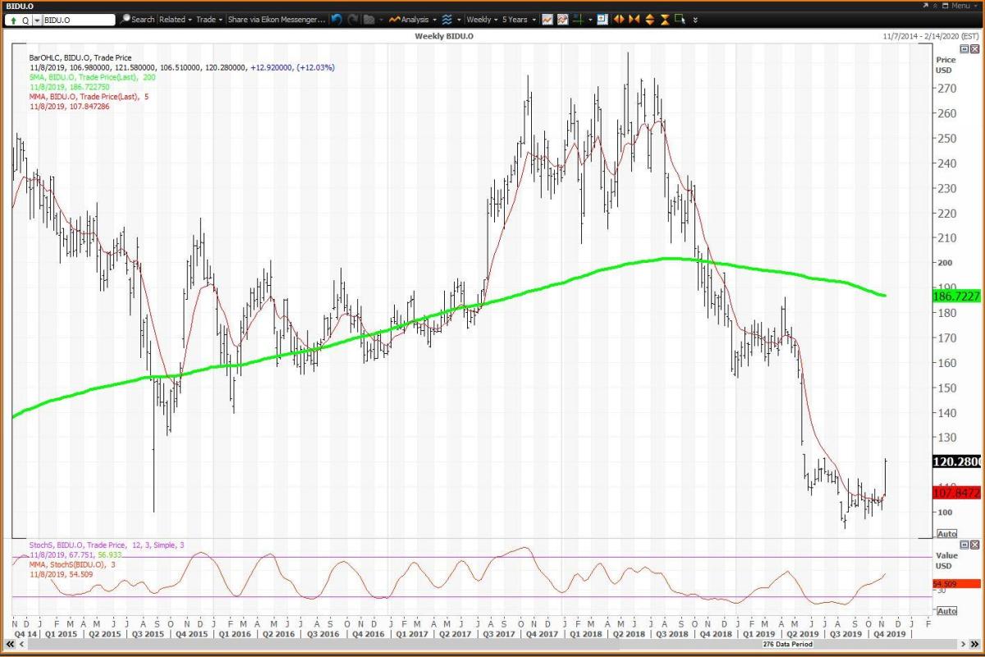Click Share via Eikon Messenger
Screen dimensions: 985x657
tap(275, 19)
